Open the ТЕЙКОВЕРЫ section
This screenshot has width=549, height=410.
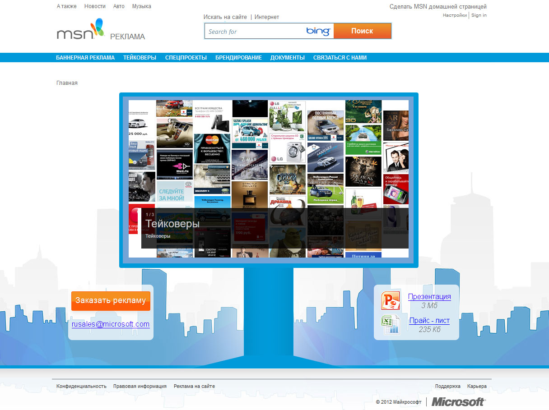coord(139,57)
